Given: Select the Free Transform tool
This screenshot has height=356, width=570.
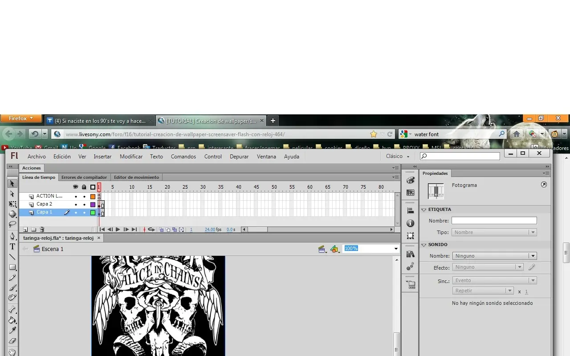Looking at the screenshot, I should point(12,204).
